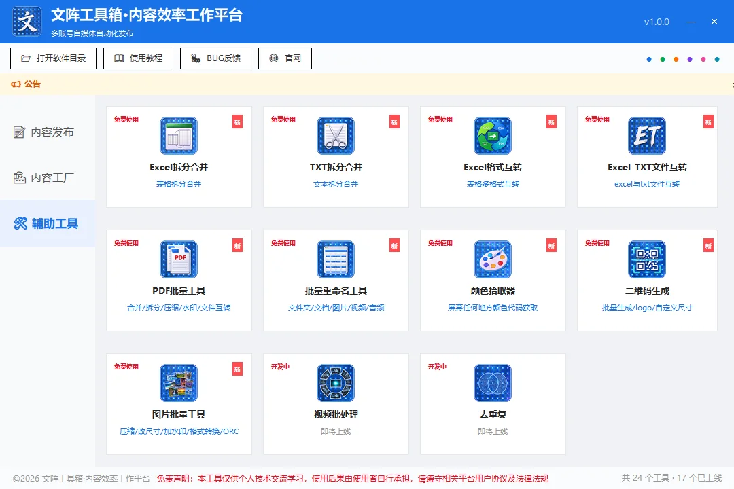Click the 内容工厂 factory icon
This screenshot has width=734, height=489.
19,177
